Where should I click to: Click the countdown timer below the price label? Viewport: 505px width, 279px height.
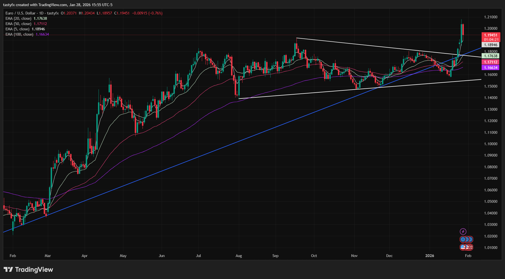pyautogui.click(x=490, y=39)
